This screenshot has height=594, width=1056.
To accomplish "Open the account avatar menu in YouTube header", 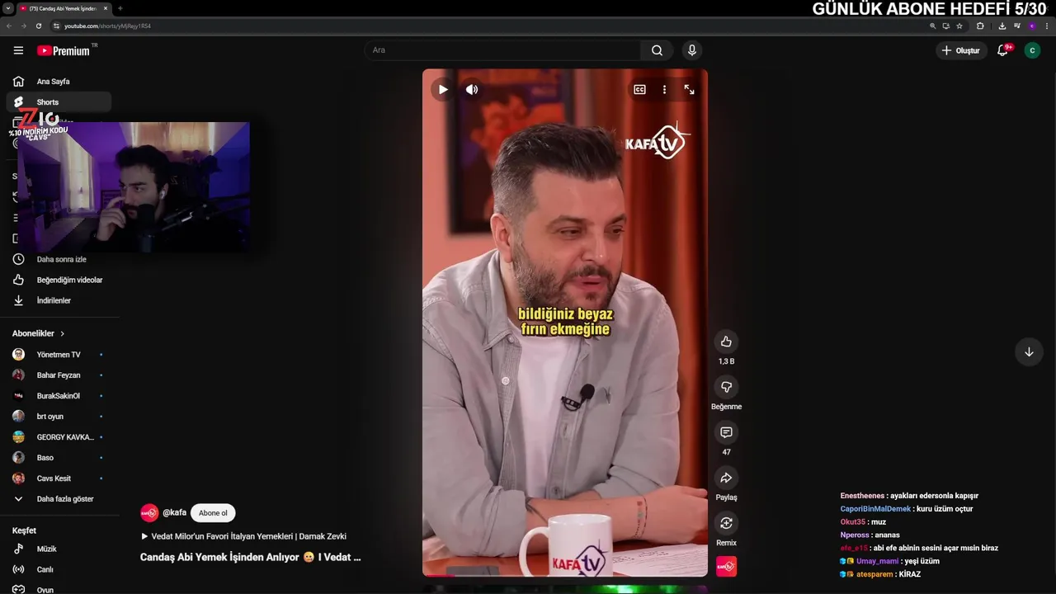I will (x=1032, y=50).
